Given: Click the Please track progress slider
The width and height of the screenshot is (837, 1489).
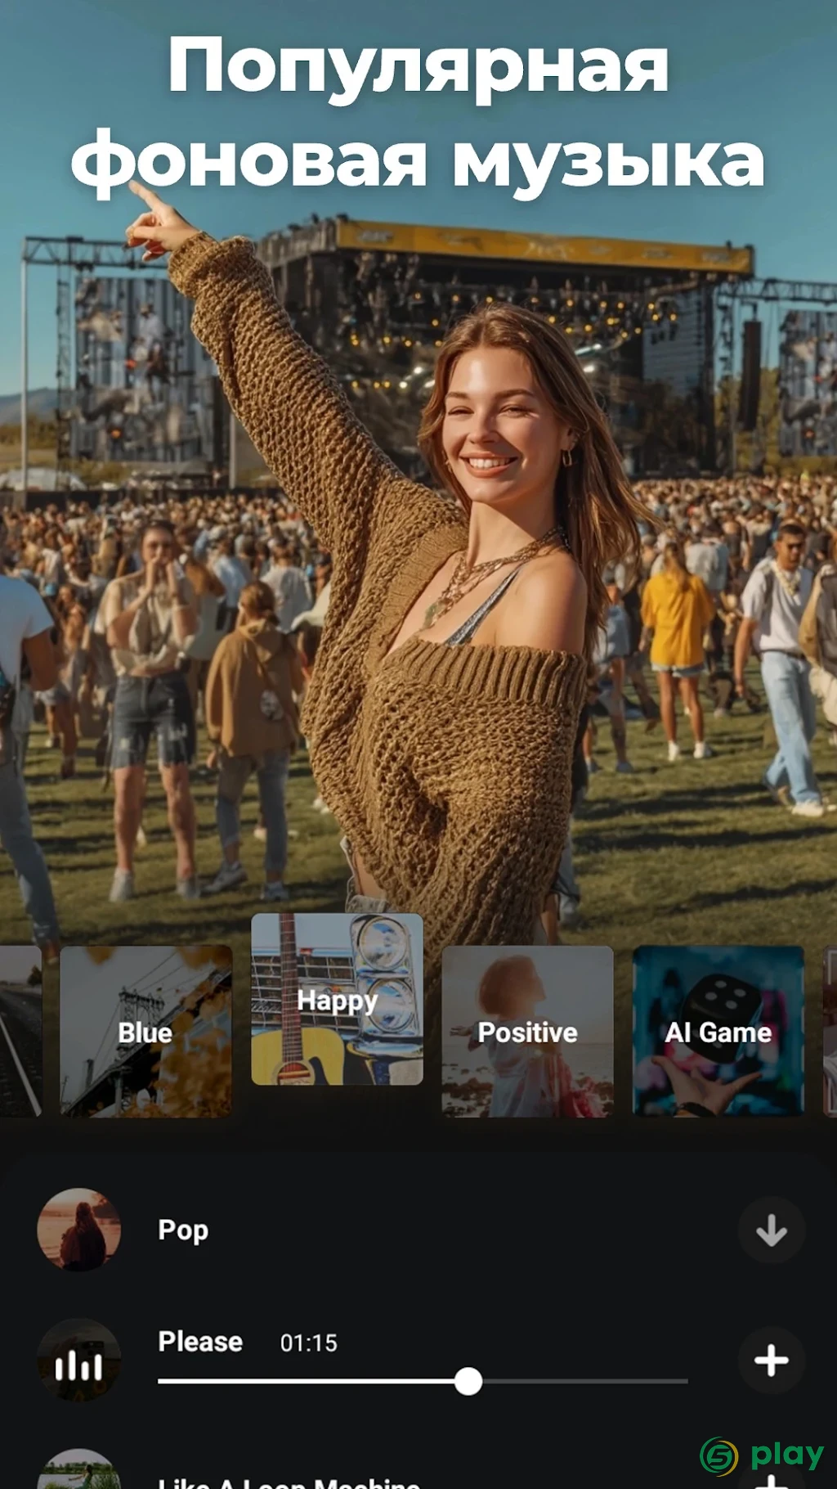Looking at the screenshot, I should coord(423,1381).
